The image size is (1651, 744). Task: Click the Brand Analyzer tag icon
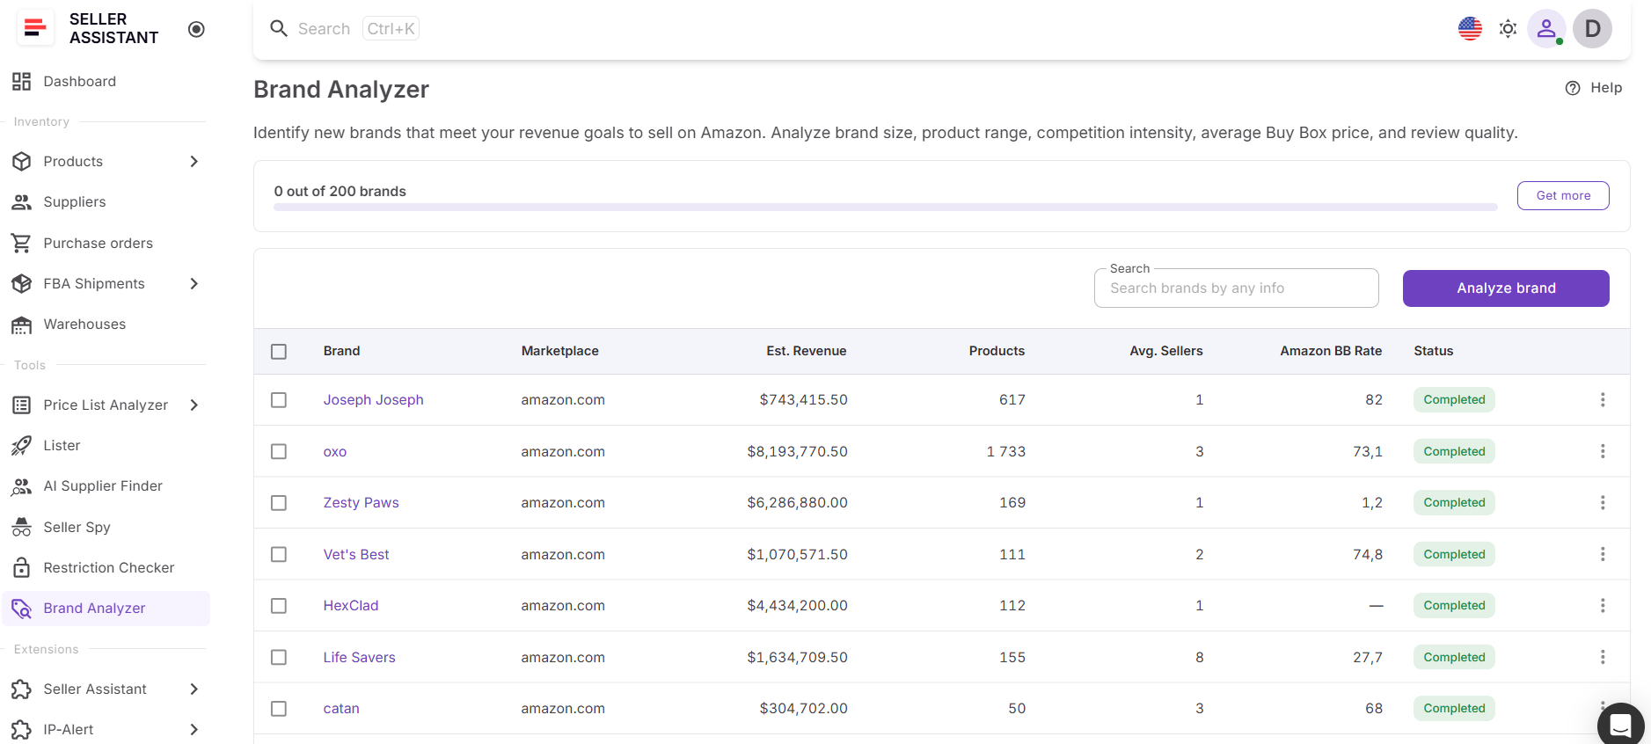coord(22,609)
